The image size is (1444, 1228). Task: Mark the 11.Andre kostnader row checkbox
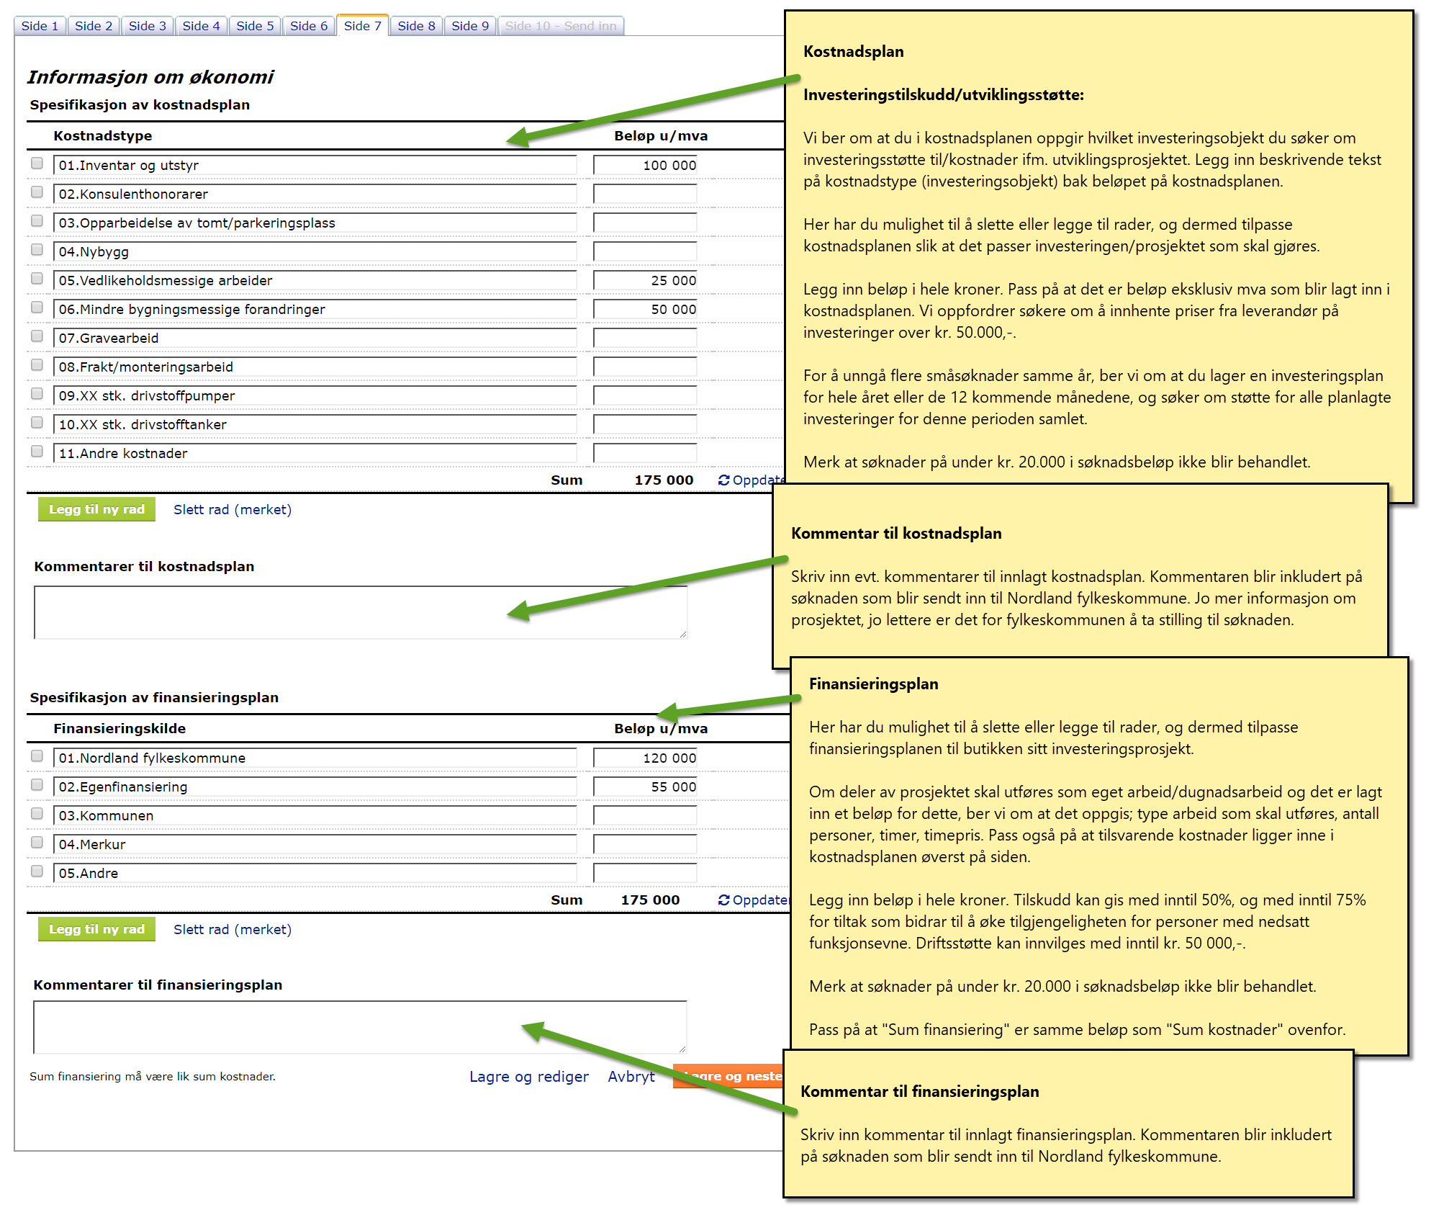tap(37, 452)
